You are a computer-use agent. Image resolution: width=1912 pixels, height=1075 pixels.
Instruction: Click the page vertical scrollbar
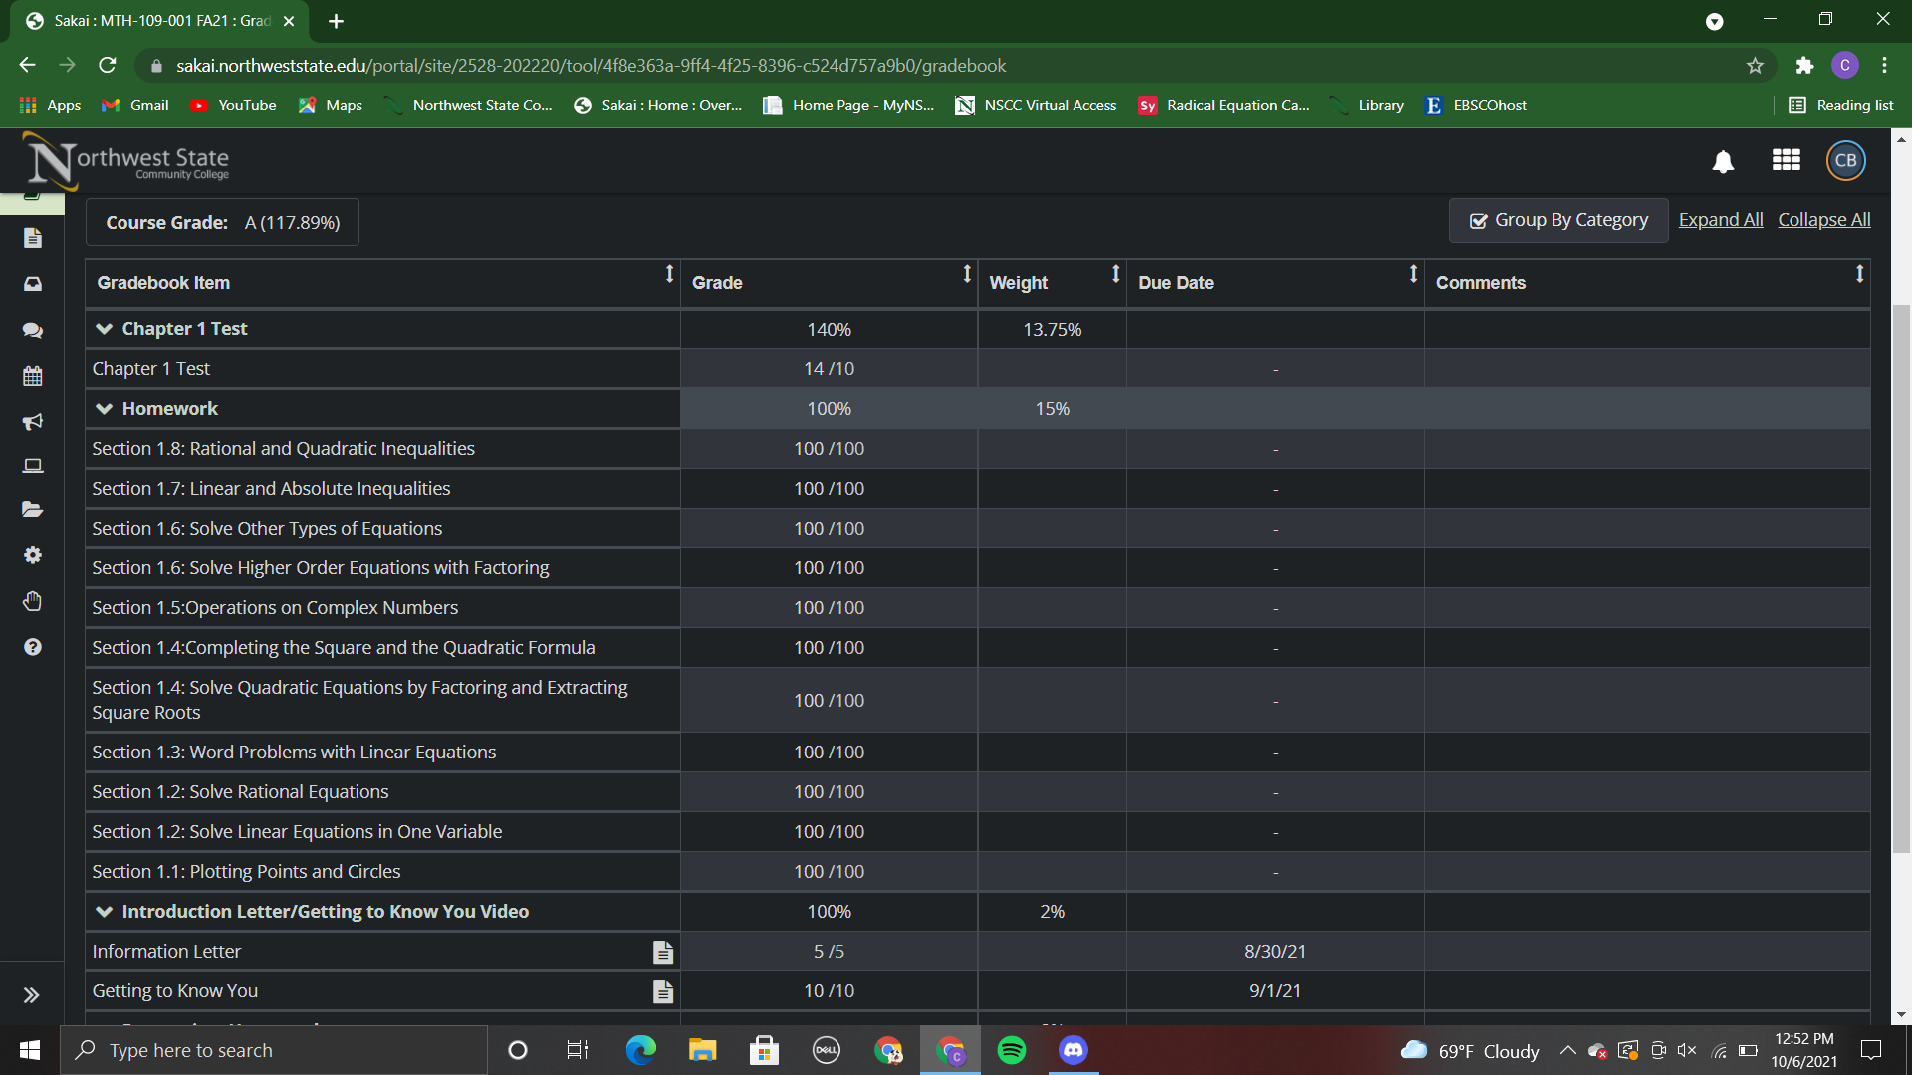pos(1901,577)
